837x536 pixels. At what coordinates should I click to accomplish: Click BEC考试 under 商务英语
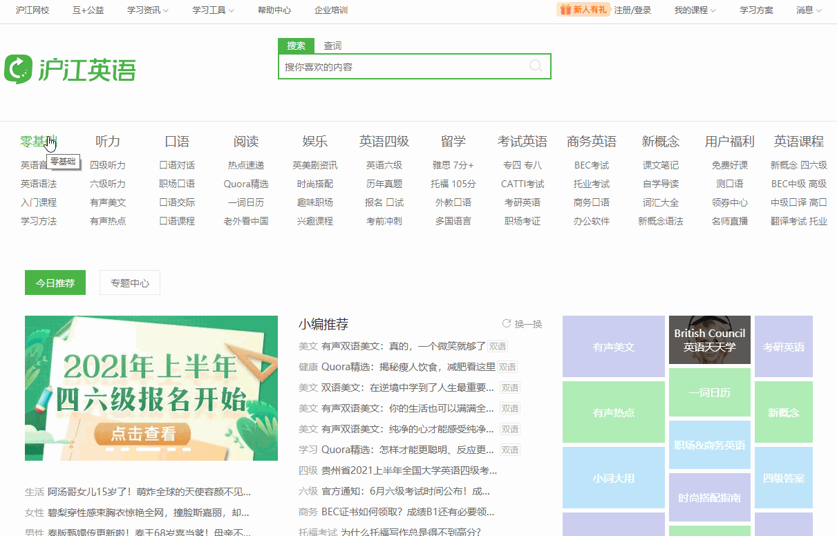point(591,165)
